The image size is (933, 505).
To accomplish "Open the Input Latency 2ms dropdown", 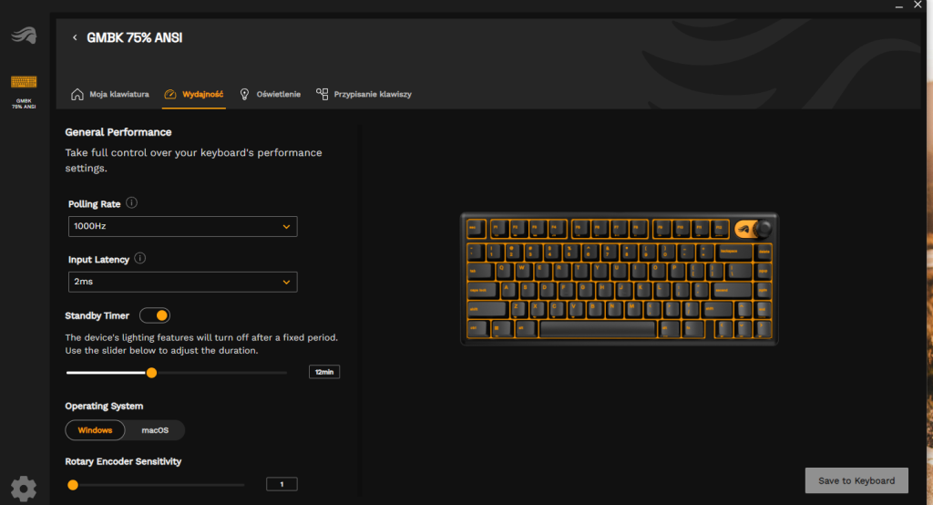I will 182,282.
